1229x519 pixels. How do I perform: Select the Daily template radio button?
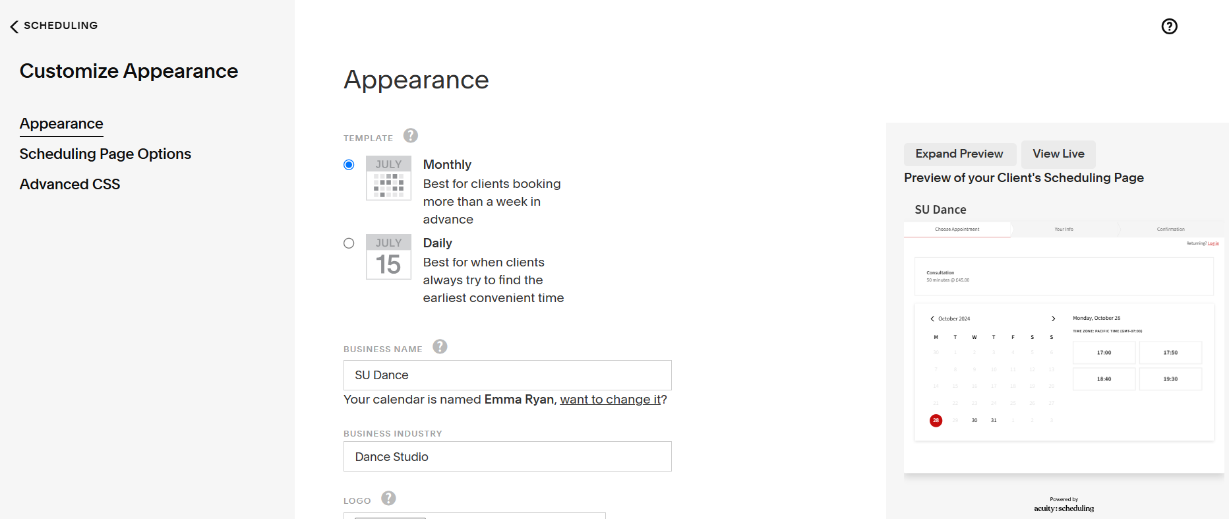pyautogui.click(x=349, y=243)
